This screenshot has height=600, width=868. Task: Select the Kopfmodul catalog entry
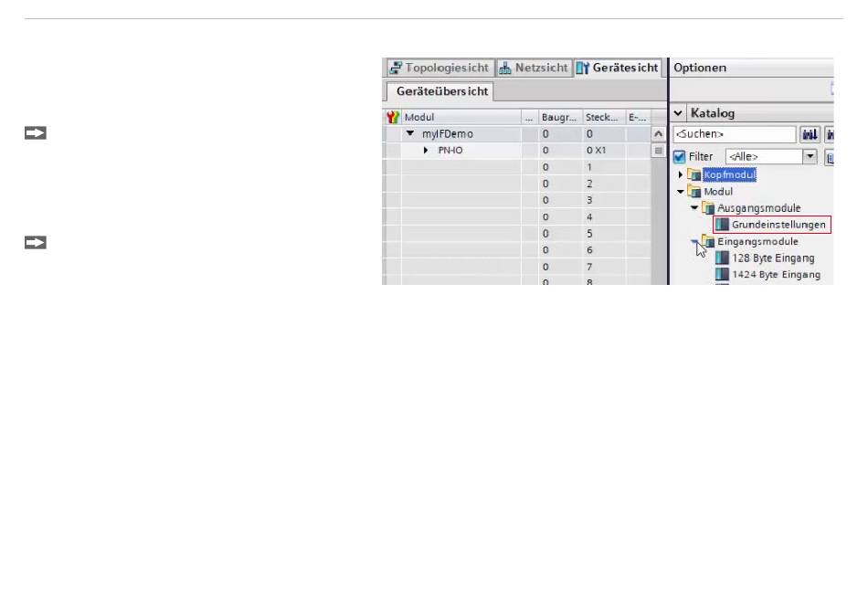[x=730, y=175]
